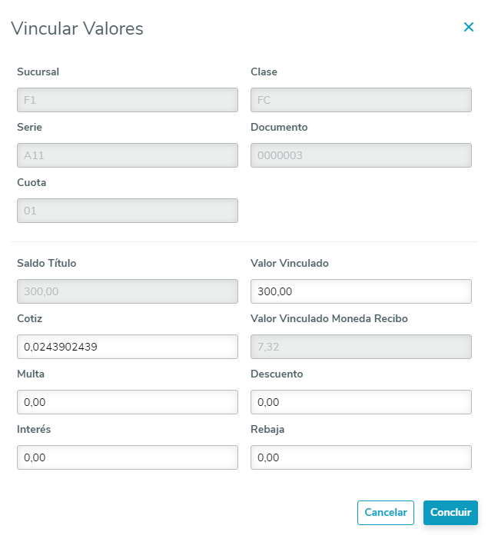Click the Vincular Valores dialog title

(x=77, y=29)
